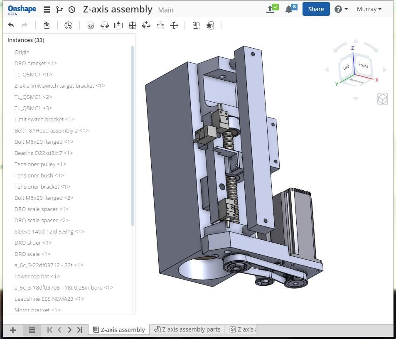Jump to first tab arrow

50,330
